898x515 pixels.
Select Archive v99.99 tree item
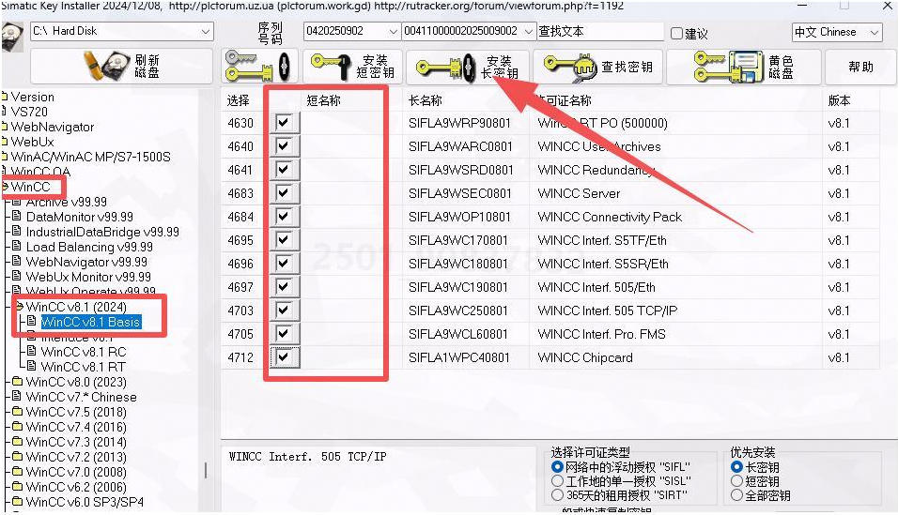(66, 202)
